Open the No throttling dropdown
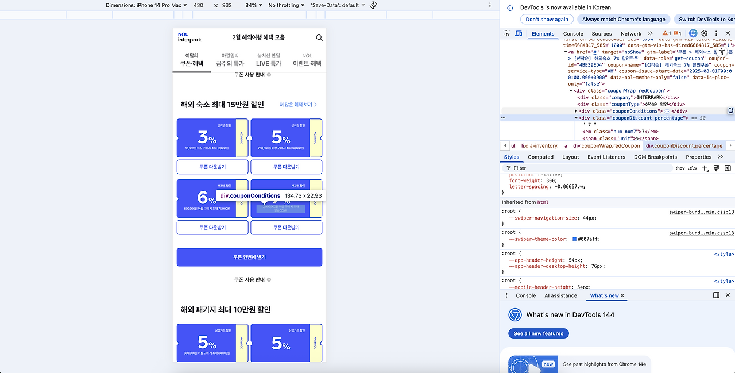Image resolution: width=735 pixels, height=373 pixels. coord(286,5)
